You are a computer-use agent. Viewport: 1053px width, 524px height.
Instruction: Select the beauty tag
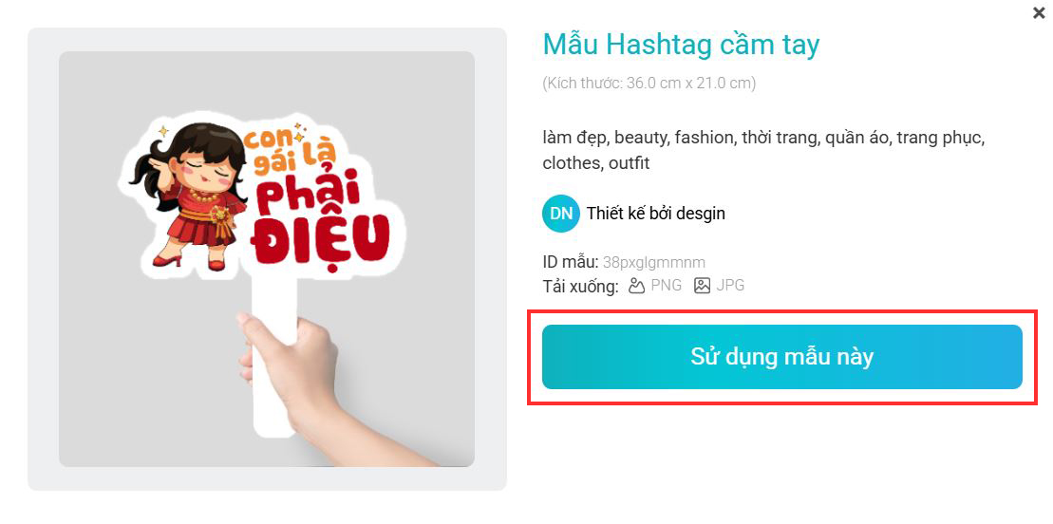(641, 138)
